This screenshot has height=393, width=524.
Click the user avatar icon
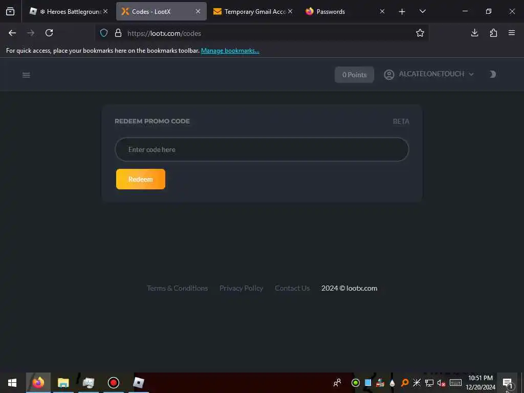389,75
